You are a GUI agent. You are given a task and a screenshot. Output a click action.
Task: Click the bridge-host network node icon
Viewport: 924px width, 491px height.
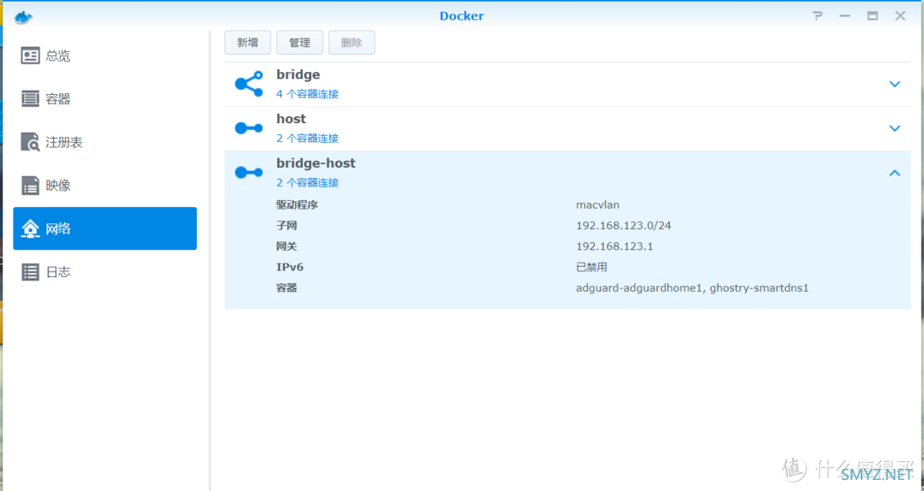pyautogui.click(x=249, y=172)
